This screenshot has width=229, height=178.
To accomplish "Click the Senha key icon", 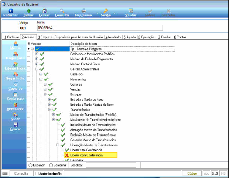I will pyautogui.click(x=106, y=11).
